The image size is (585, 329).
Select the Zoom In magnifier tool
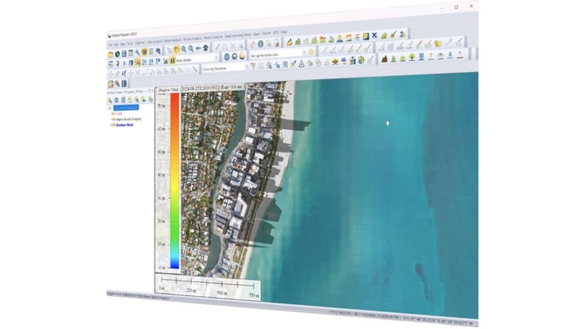point(184,49)
